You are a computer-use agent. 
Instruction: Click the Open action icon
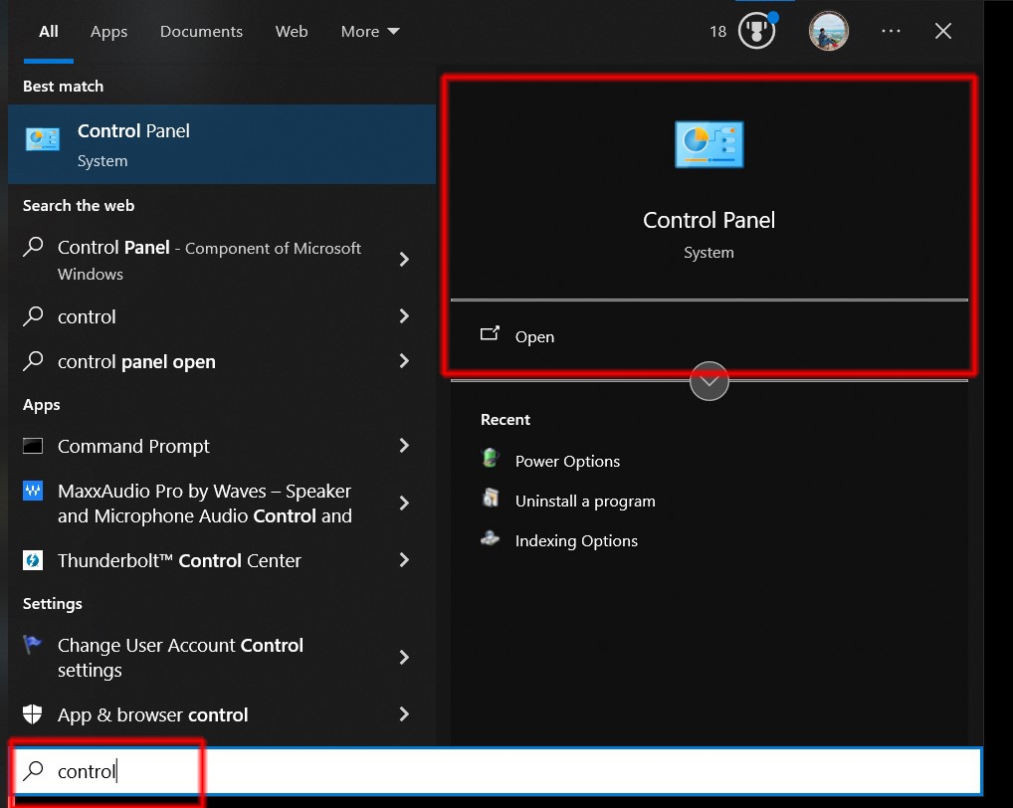(x=490, y=334)
